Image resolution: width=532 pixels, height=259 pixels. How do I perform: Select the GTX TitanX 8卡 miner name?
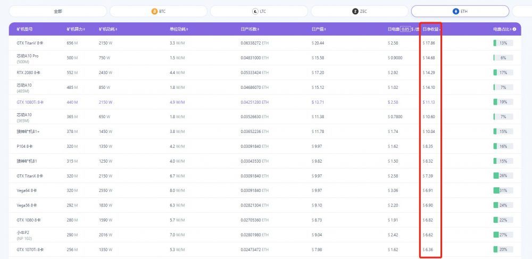pos(30,176)
